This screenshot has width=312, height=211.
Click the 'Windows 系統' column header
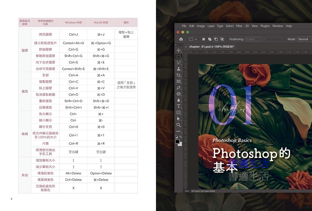pyautogui.click(x=73, y=22)
